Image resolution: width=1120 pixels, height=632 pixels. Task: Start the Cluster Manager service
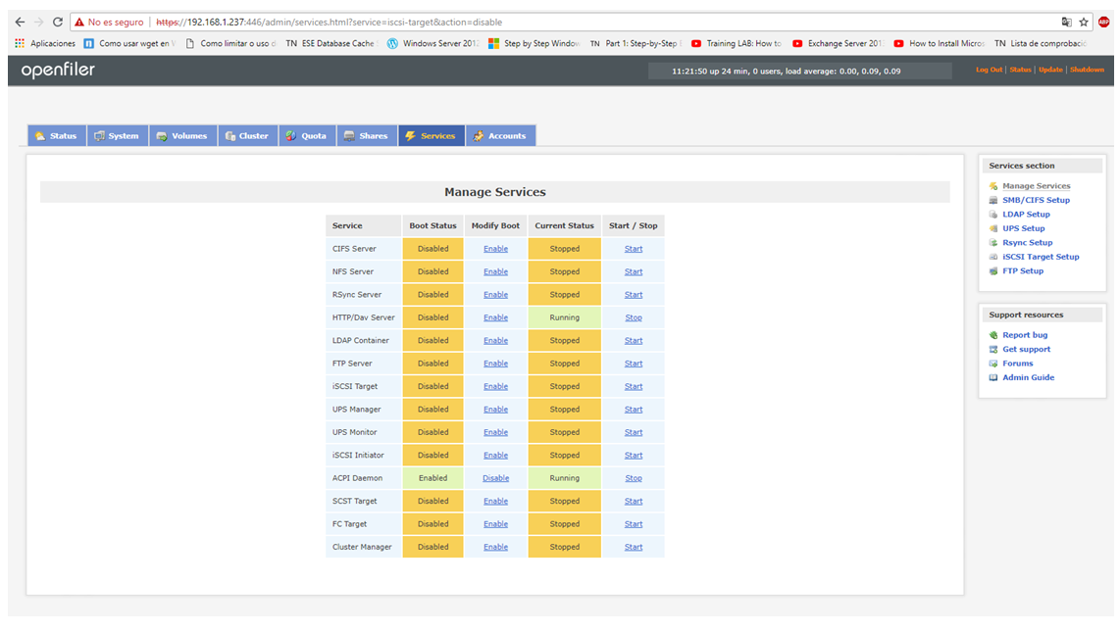634,547
